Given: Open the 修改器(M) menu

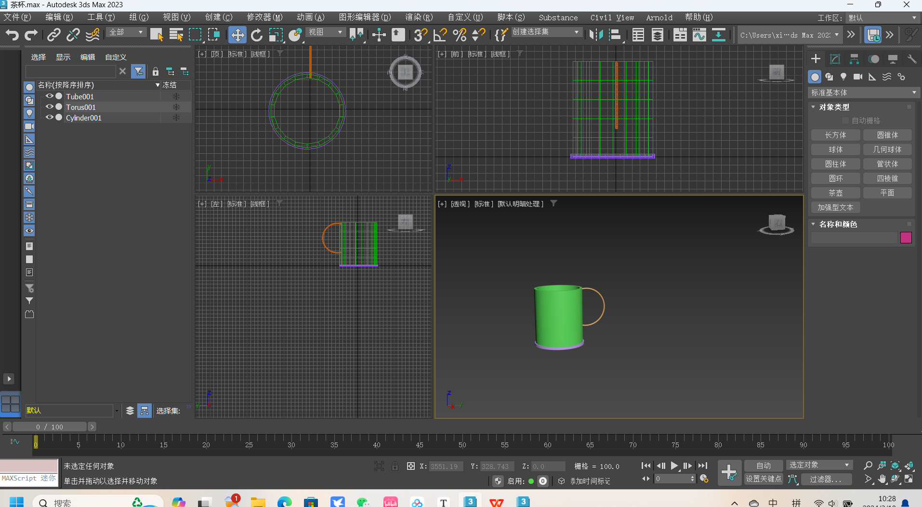Looking at the screenshot, I should (x=264, y=17).
